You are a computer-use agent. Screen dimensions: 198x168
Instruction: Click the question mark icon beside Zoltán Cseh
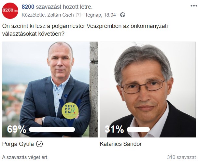[x=78, y=15]
